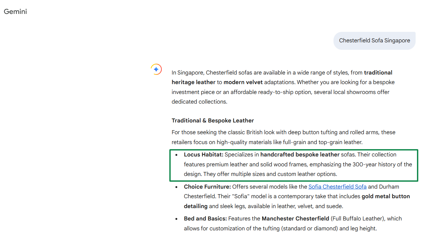The image size is (437, 235).
Task: Click the bold 'gold metal button' text
Action: (x=386, y=196)
